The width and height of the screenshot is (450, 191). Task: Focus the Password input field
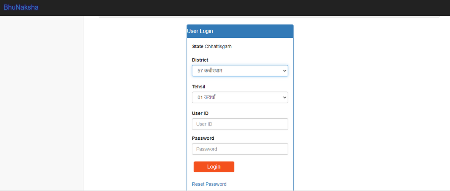(x=240, y=149)
